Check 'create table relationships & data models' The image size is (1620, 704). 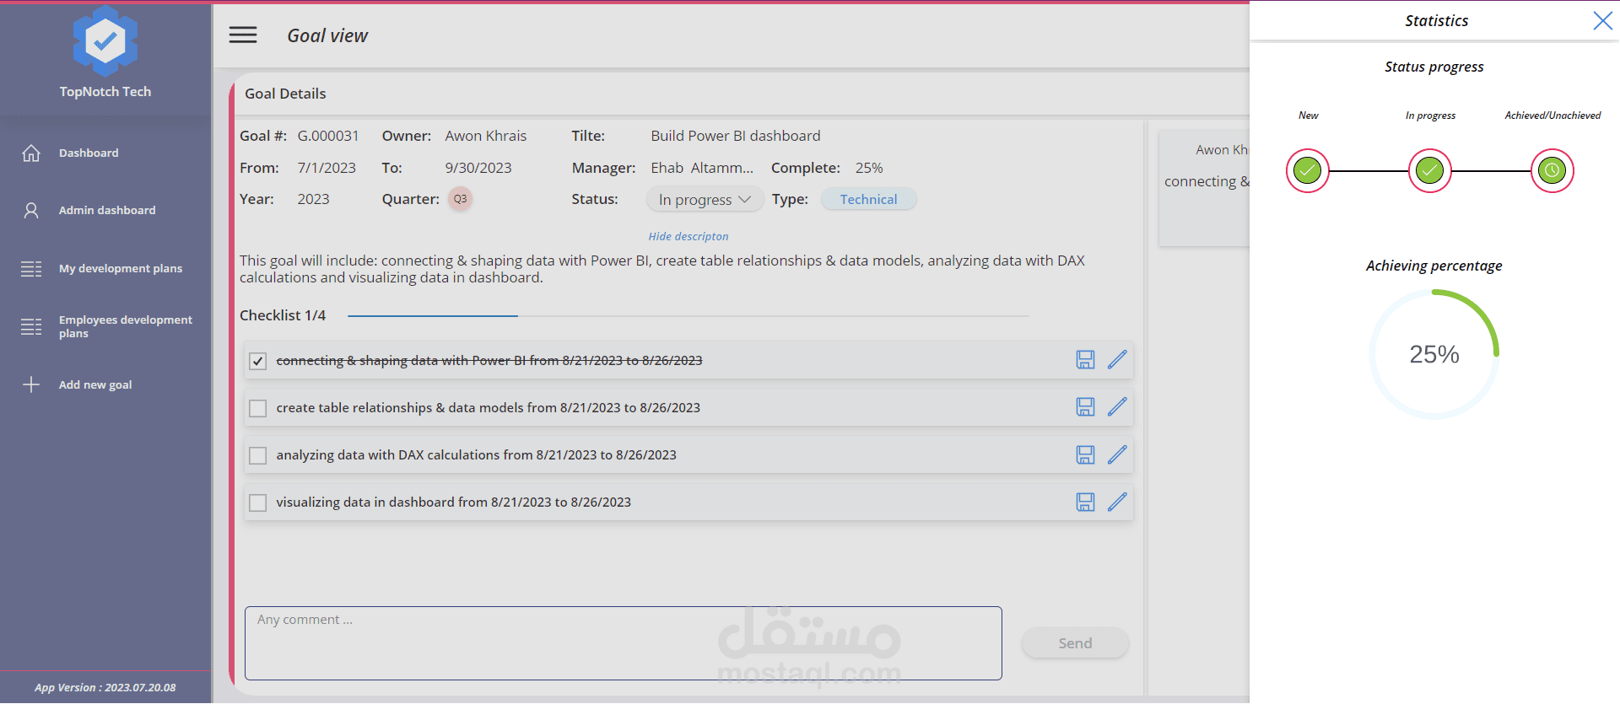coord(258,408)
